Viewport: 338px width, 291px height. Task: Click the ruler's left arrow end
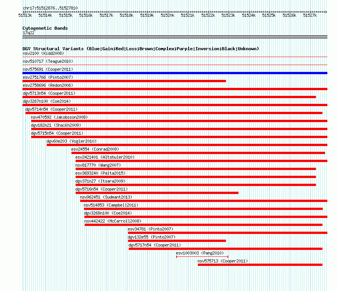point(24,12)
